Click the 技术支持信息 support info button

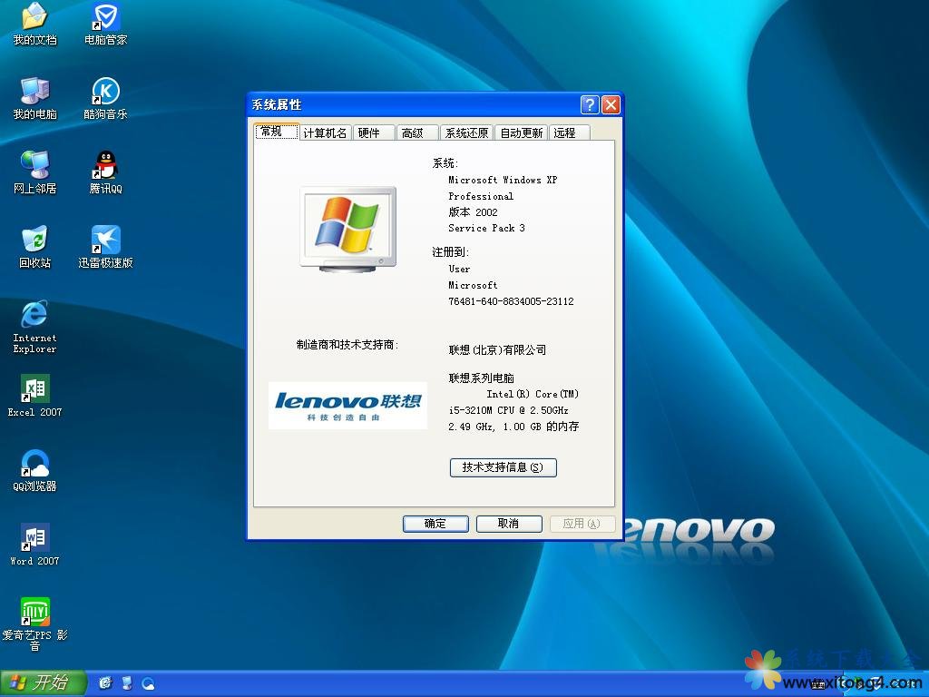pos(503,467)
